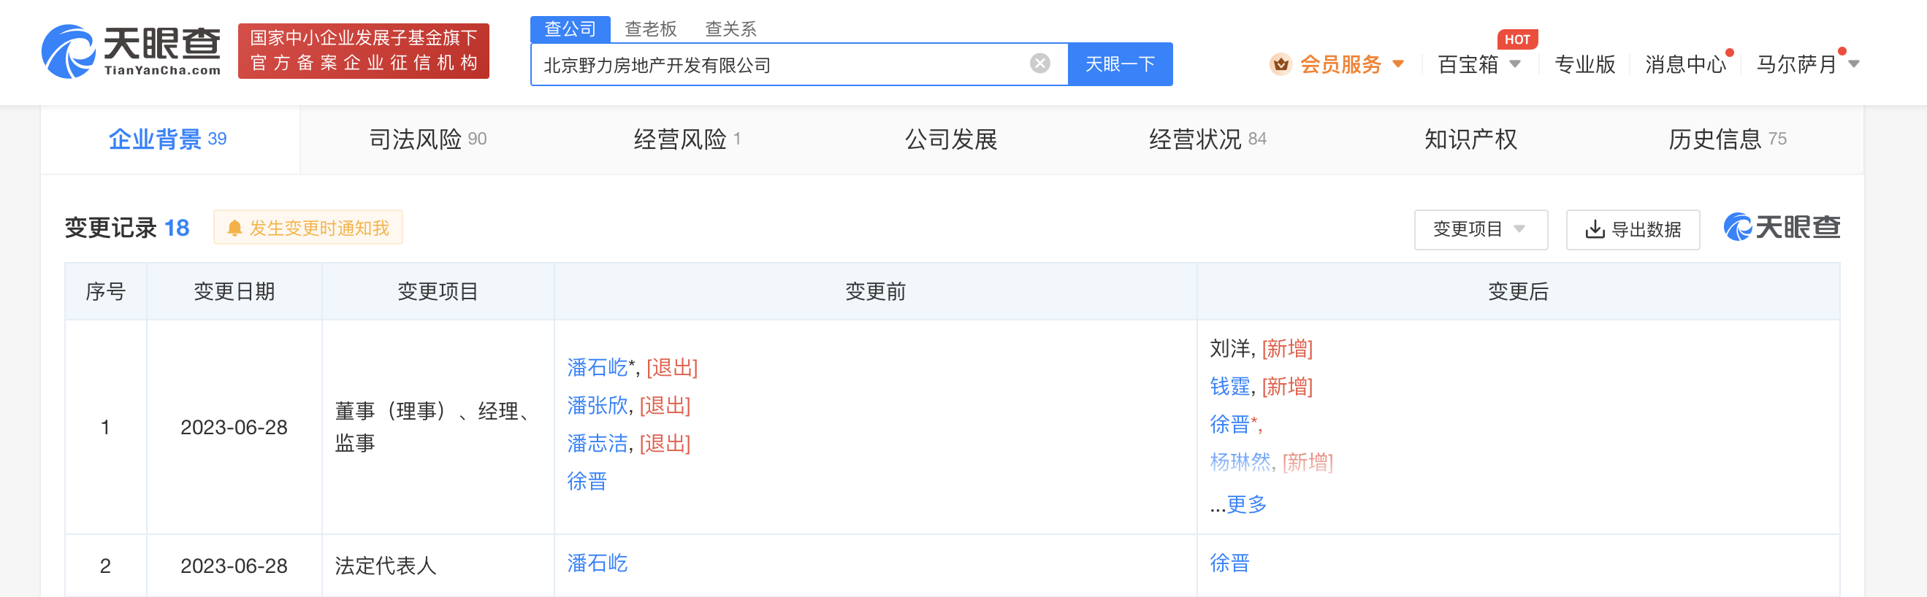Open 潘石屹 link in 法定代表人 row
Viewport: 1927px width, 597px height.
pyautogui.click(x=597, y=563)
